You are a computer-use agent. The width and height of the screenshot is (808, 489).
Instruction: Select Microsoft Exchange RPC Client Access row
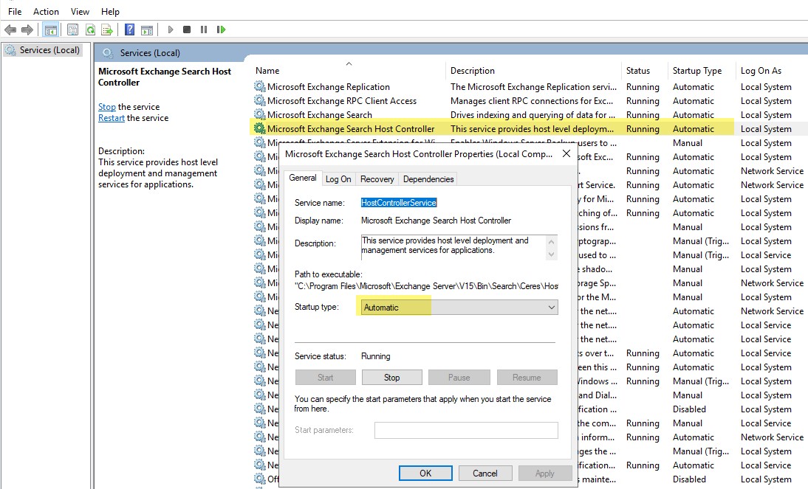529,100
